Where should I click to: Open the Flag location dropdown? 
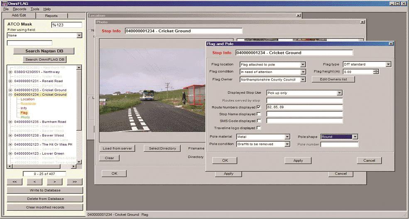(303, 65)
